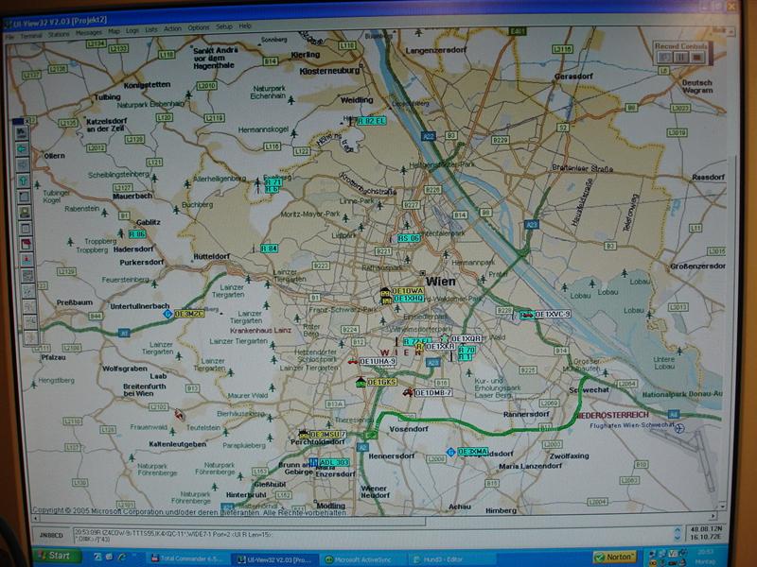This screenshot has width=757, height=567.
Task: Select the OE1GKS house station icon
Action: [x=361, y=382]
